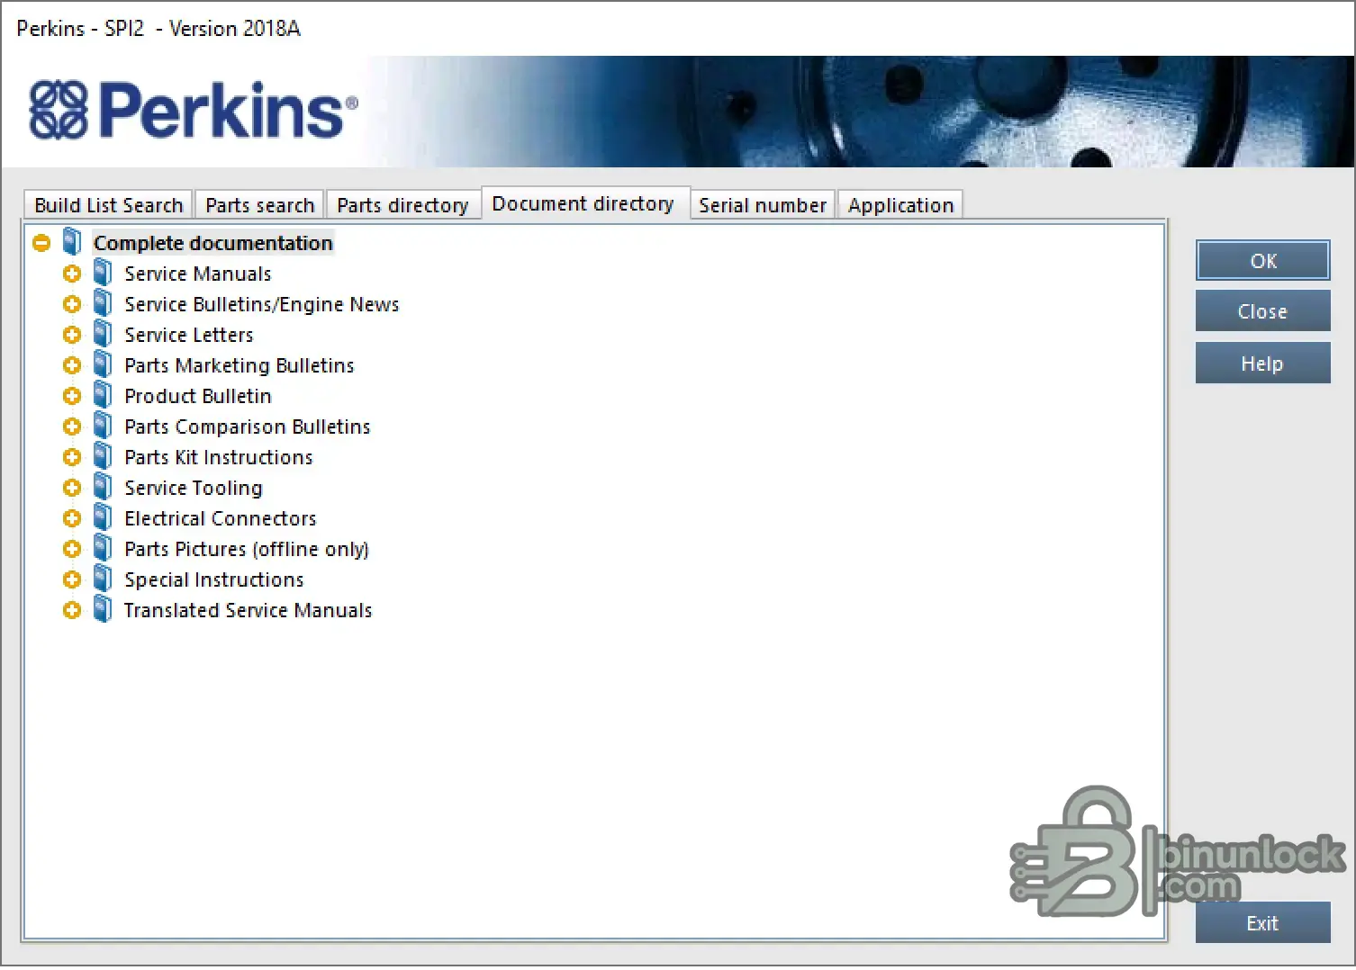Click the book icon for Service Bulletins/Engine News
This screenshot has height=970, width=1356.
coord(103,303)
